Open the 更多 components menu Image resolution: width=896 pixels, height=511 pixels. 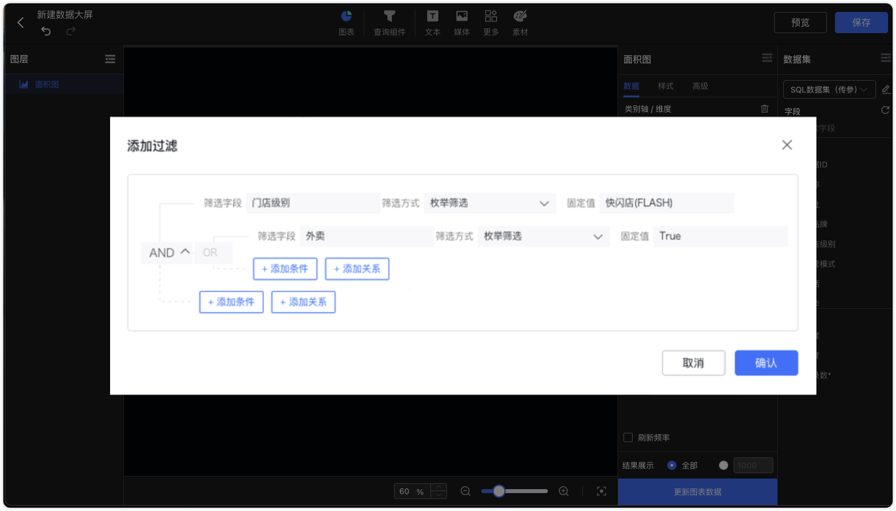point(491,23)
